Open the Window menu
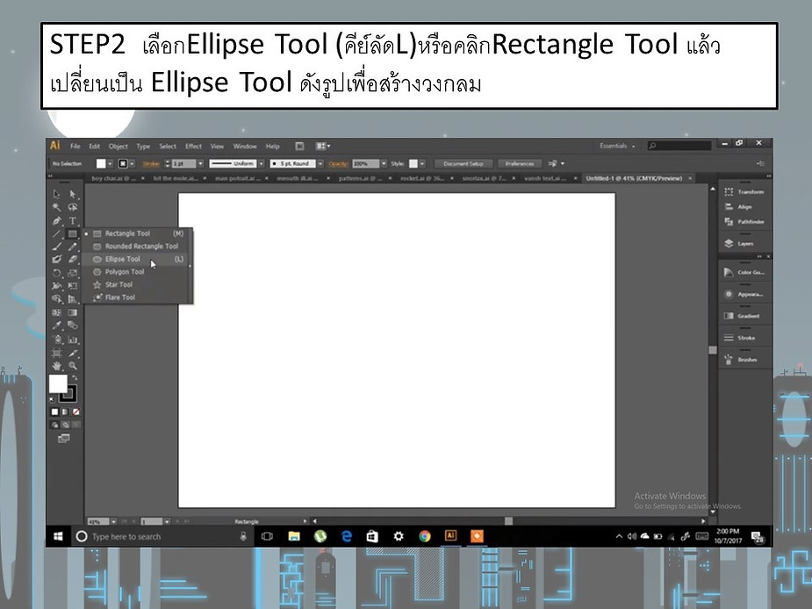 click(x=245, y=146)
